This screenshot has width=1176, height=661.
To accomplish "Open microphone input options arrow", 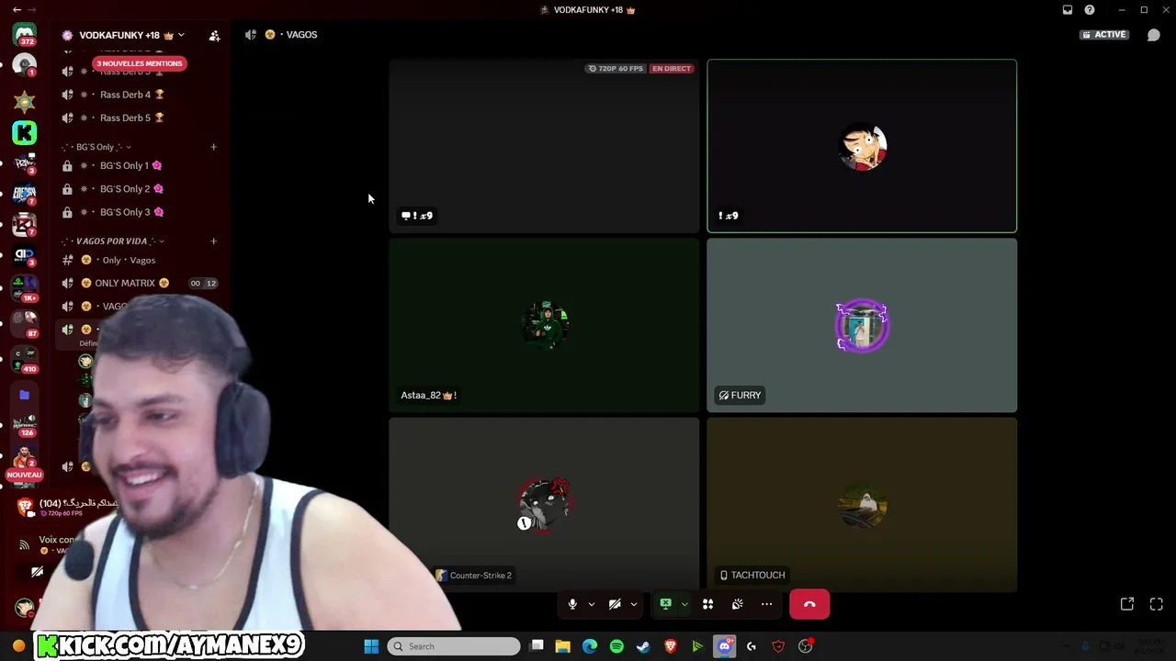I will [591, 604].
